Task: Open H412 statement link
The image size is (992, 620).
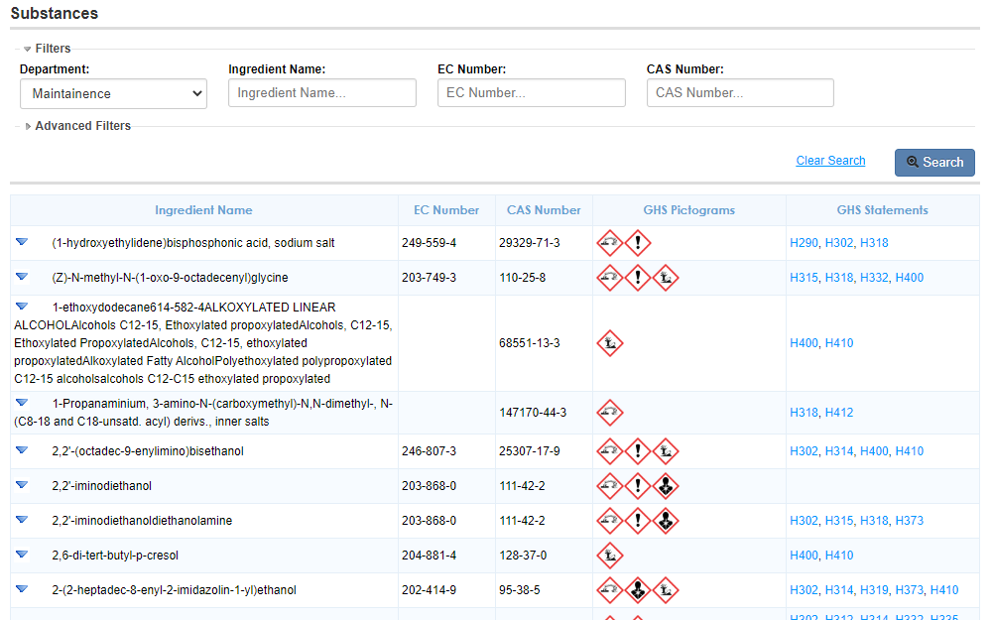Action: [x=839, y=413]
